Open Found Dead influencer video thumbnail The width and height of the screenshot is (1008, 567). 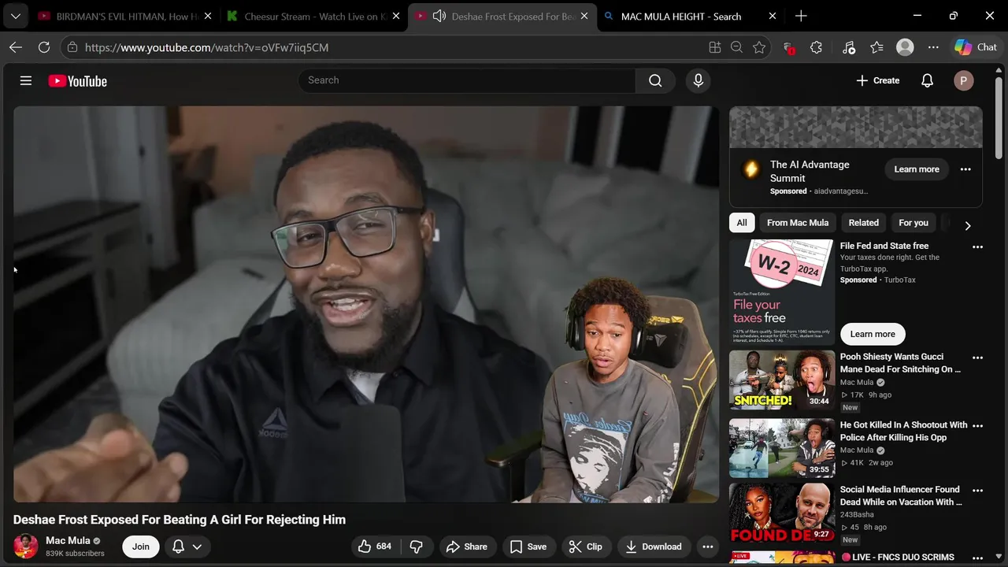(782, 513)
